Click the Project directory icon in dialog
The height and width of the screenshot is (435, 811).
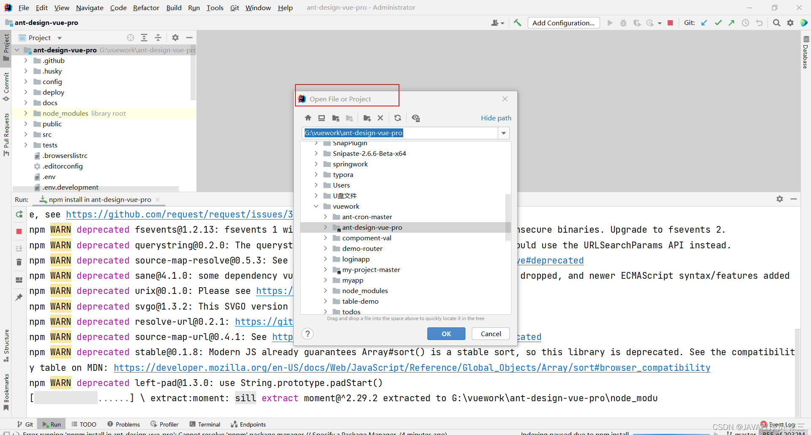(x=336, y=118)
